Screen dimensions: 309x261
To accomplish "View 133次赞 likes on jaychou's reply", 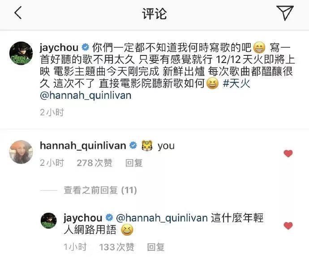I will (x=116, y=247).
